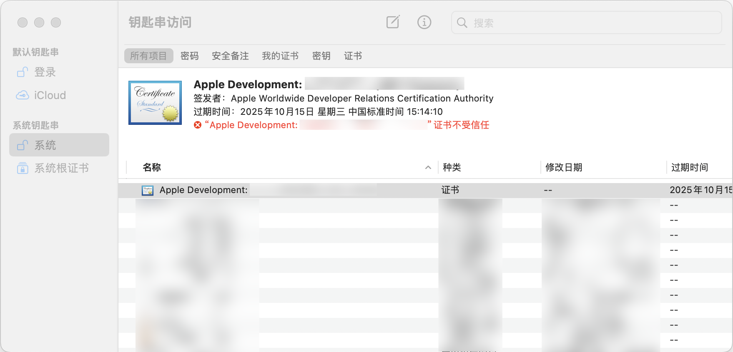The height and width of the screenshot is (352, 733).
Task: Click the new keychain item compose icon
Action: pos(393,22)
